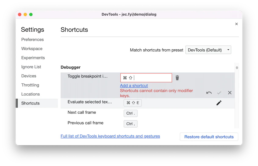Screen dimensions: 258x166
Task: Go to the Experiments settings tab
Action: 33,58
